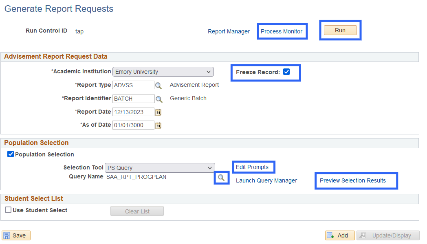This screenshot has height=244, width=427.
Task: Toggle the Population Selection checkbox
Action: [x=11, y=154]
